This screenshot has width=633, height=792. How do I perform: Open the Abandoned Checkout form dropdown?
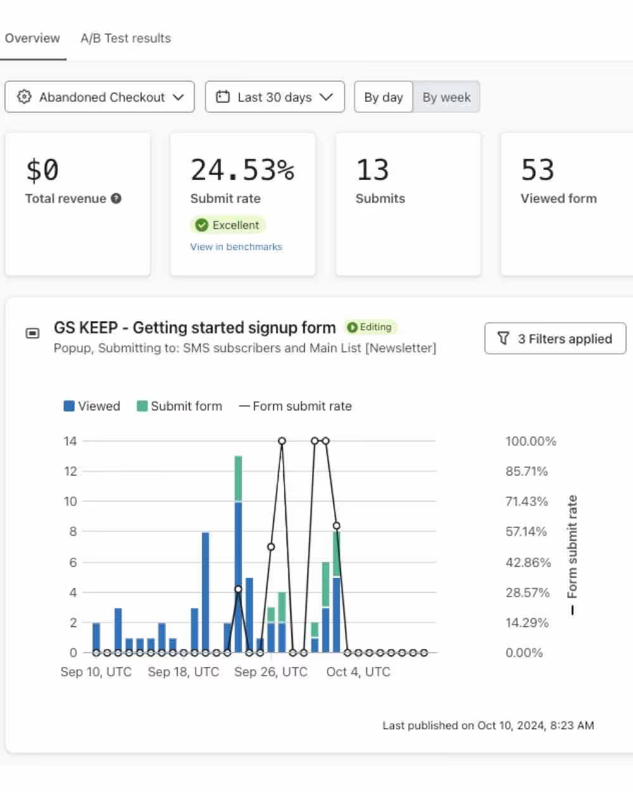point(99,97)
